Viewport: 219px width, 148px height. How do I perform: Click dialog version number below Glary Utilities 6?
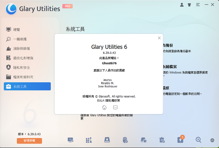coord(109,53)
